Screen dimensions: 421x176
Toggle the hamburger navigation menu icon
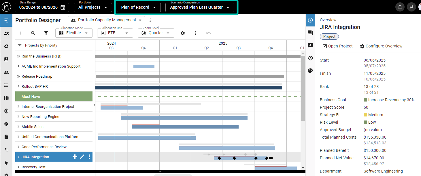click(6, 20)
